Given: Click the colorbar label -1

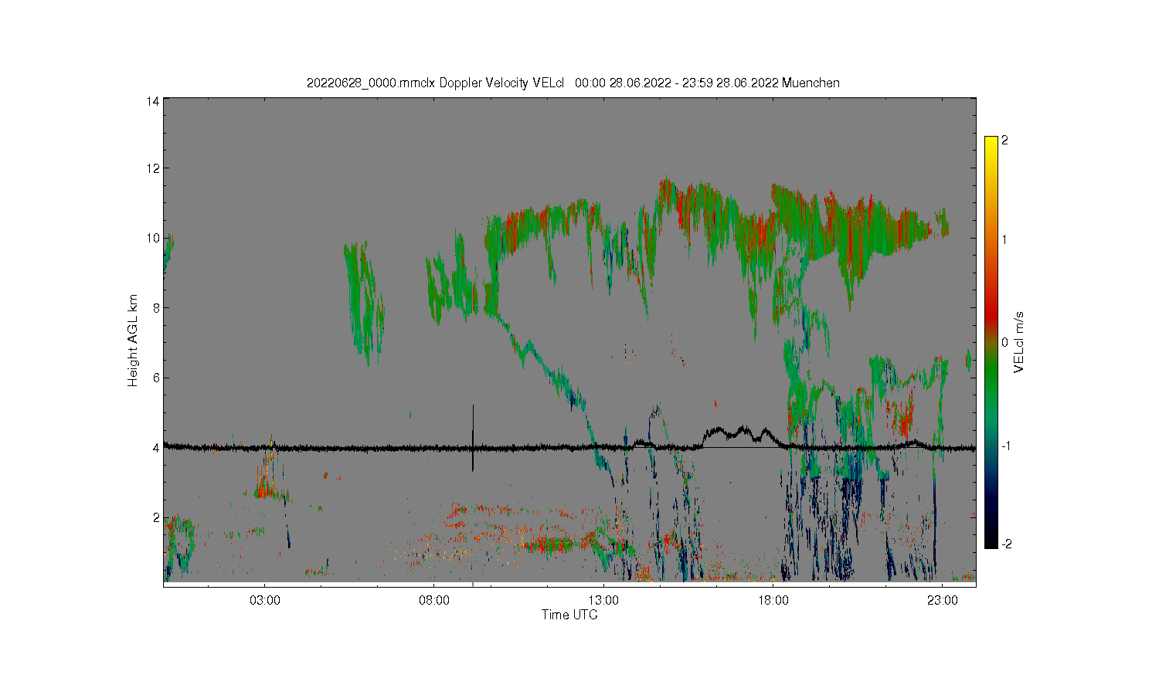Looking at the screenshot, I should pos(1006,446).
